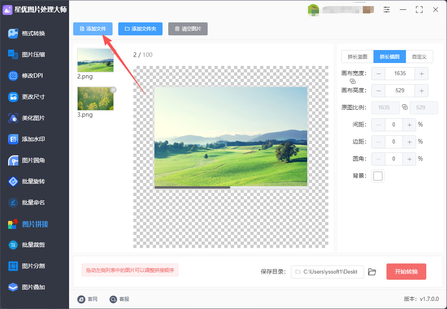The width and height of the screenshot is (447, 309).
Task: Click 添加文件夹 add folder button
Action: point(140,29)
